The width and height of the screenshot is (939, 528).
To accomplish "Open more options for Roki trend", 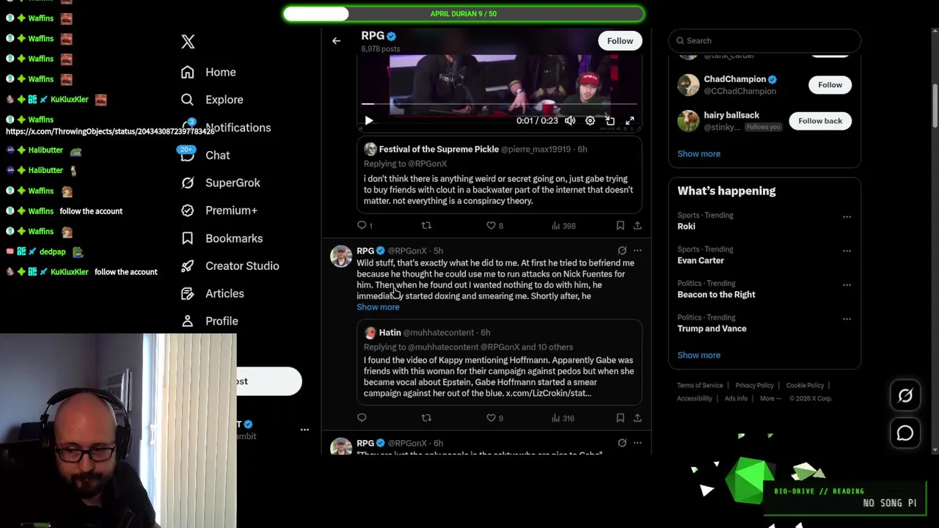I will pyautogui.click(x=847, y=217).
